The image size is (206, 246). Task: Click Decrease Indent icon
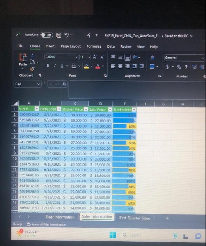tap(135, 66)
